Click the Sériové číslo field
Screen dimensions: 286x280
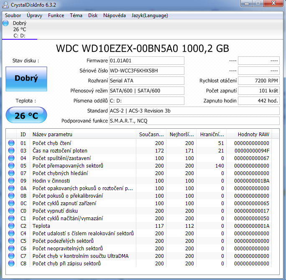tap(146, 71)
